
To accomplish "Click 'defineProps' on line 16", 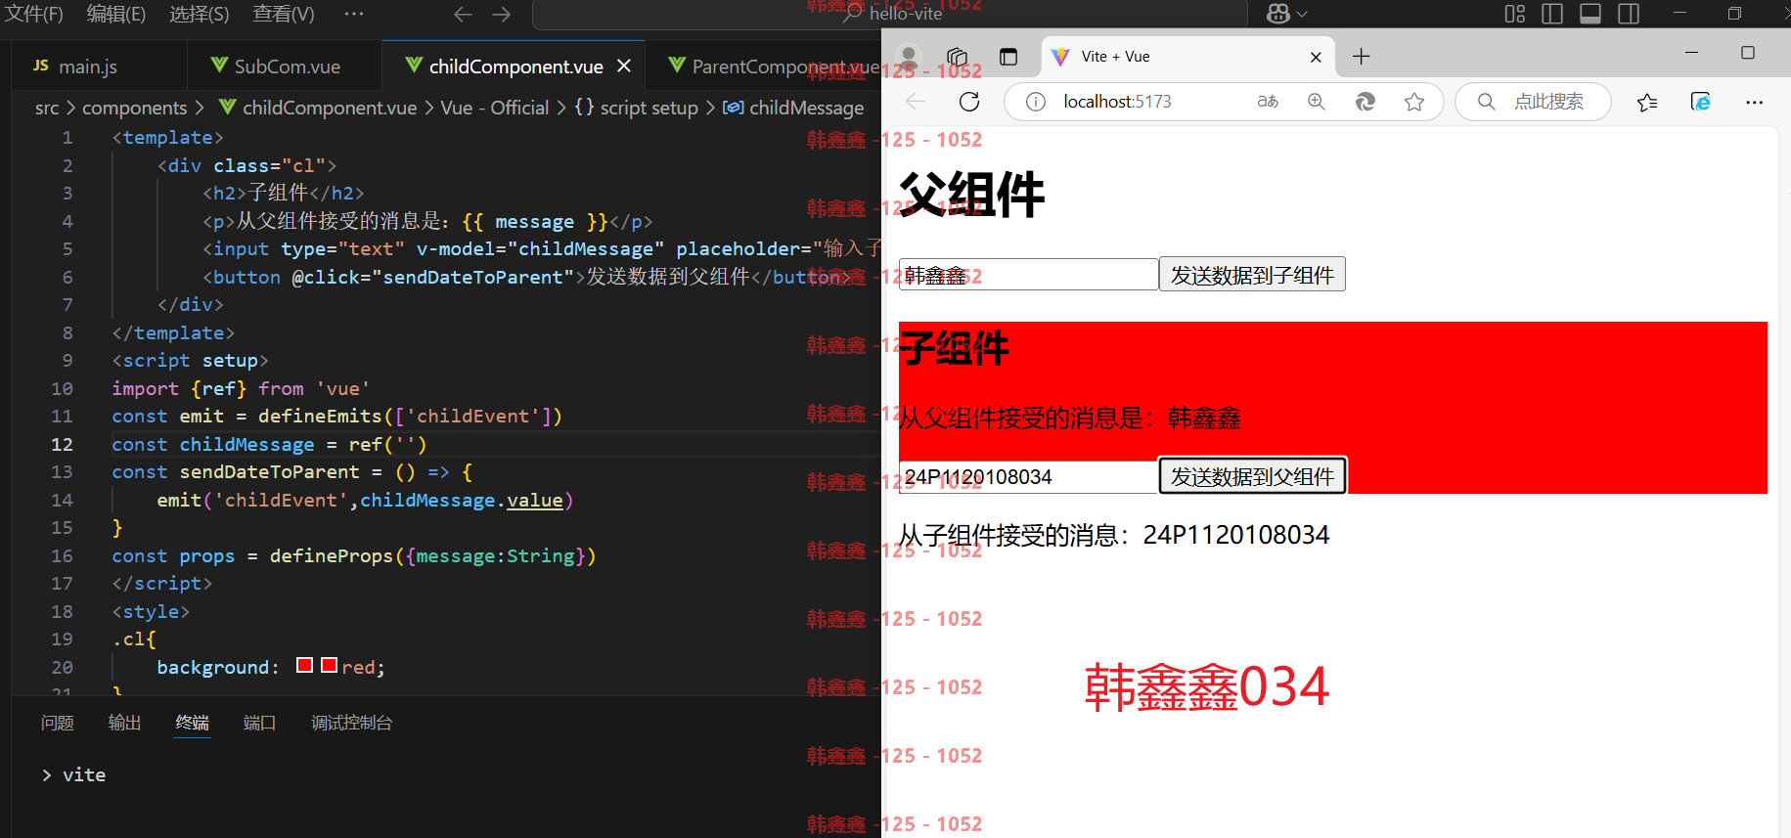I will (x=332, y=555).
